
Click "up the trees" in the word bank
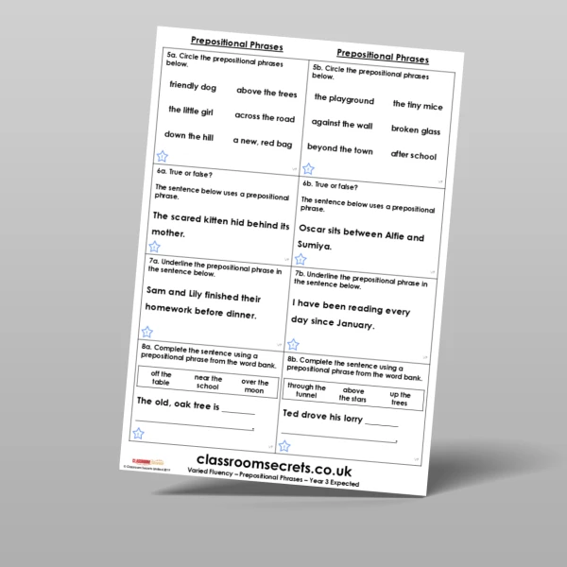400,399
